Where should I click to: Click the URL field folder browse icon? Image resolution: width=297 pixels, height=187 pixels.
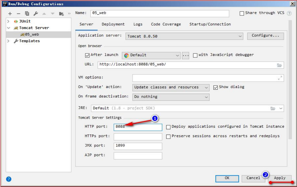[x=279, y=65]
